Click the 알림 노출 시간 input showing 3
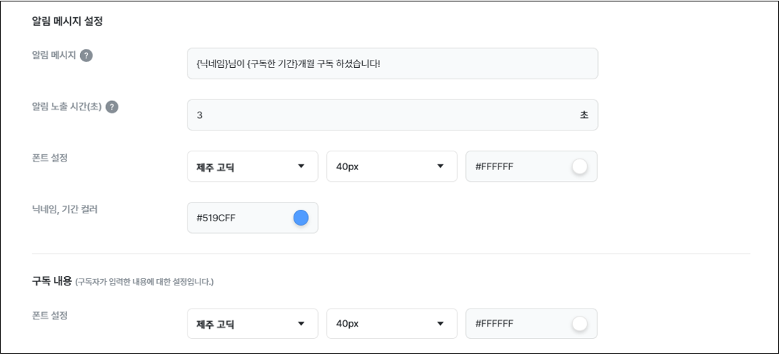 [x=392, y=115]
